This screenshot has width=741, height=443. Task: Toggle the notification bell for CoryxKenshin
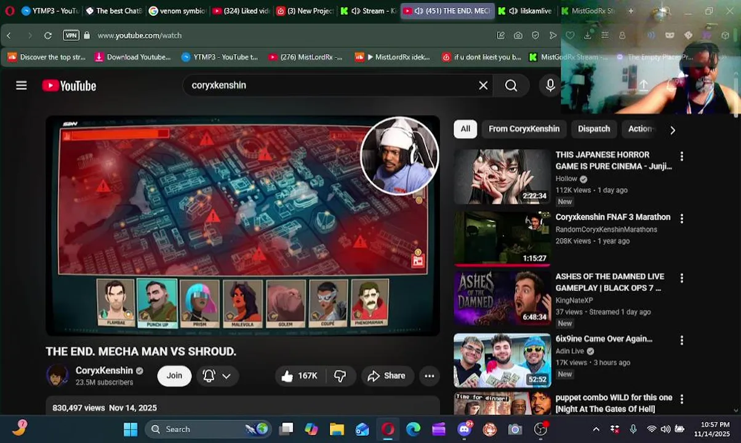click(x=209, y=376)
